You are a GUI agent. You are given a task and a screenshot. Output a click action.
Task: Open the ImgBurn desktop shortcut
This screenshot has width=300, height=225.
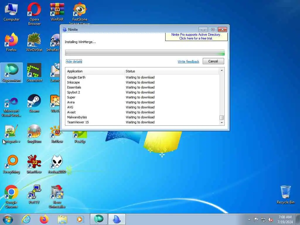point(34,134)
